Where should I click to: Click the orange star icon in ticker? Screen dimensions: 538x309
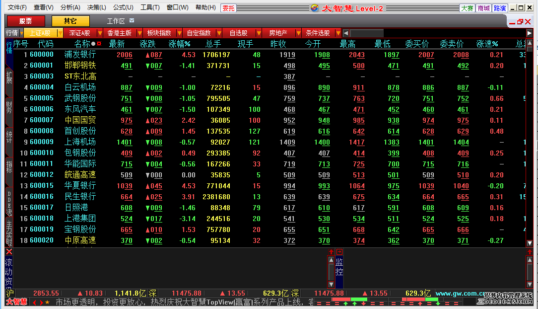(47, 303)
